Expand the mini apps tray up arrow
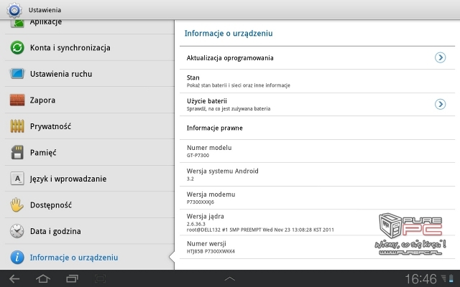This screenshot has height=287, width=460. [x=230, y=279]
